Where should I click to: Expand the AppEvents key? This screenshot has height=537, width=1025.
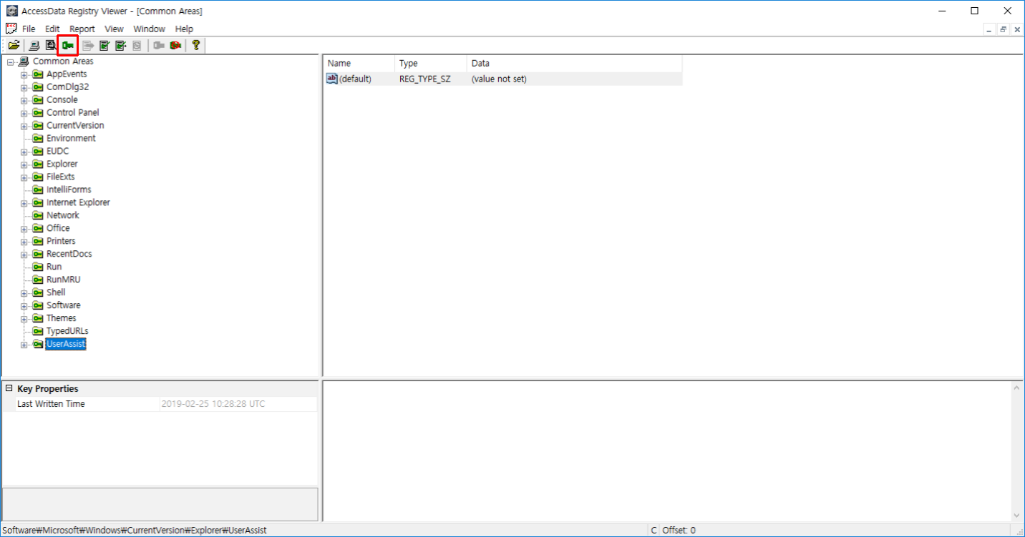click(x=24, y=75)
